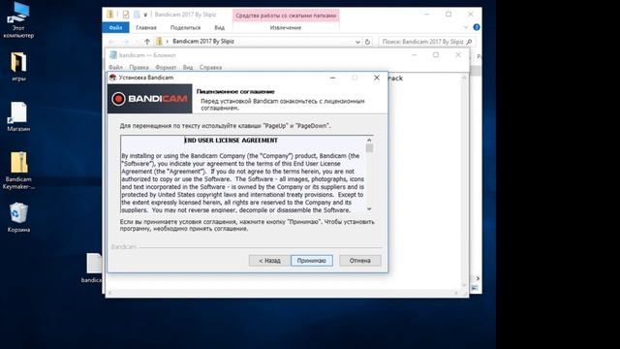Click the Bandicam logo in the installer header
620x349 pixels.
150,99
